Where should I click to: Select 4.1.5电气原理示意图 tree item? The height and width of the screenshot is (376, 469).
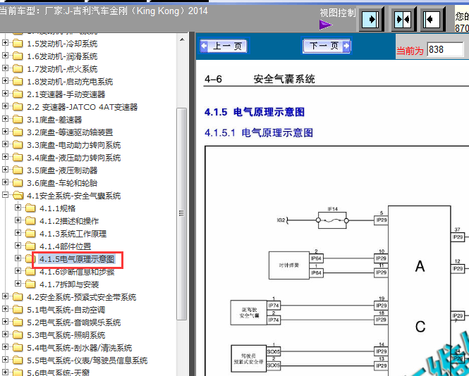click(x=77, y=259)
